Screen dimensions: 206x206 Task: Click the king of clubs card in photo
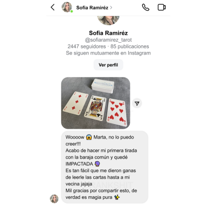pyautogui.click(x=95, y=108)
